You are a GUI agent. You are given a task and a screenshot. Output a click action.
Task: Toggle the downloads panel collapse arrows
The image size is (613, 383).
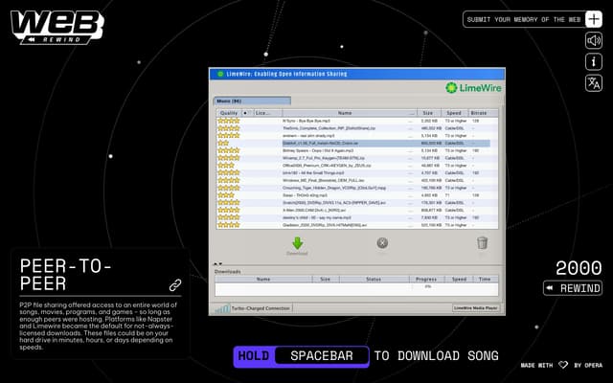coord(217,264)
